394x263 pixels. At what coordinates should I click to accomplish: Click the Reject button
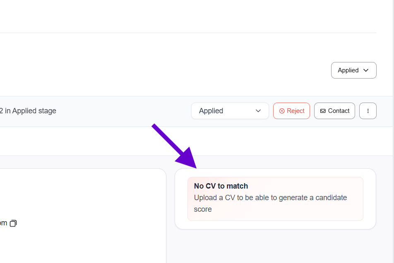[291, 111]
